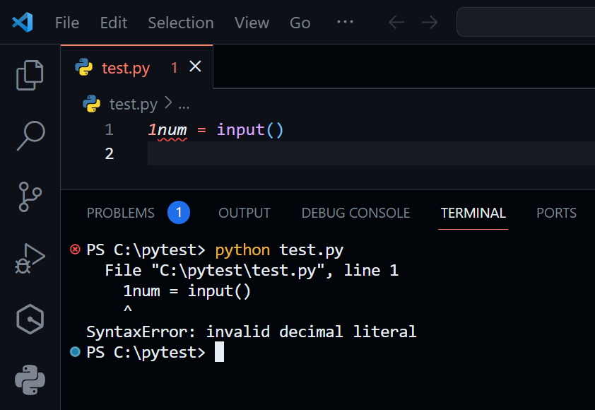Expand the breadcrumb ellipsis after test.py
The width and height of the screenshot is (595, 410).
pyautogui.click(x=184, y=105)
